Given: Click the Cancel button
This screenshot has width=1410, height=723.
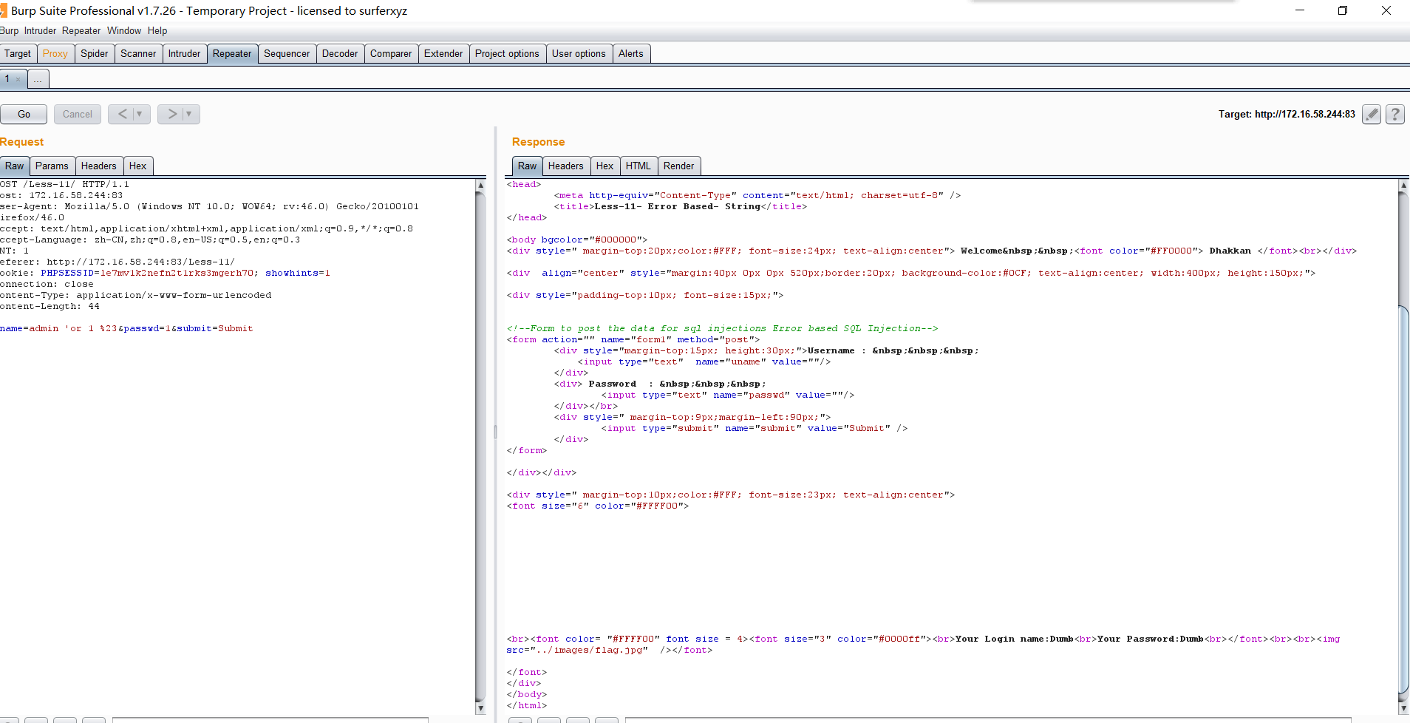Looking at the screenshot, I should pyautogui.click(x=78, y=114).
